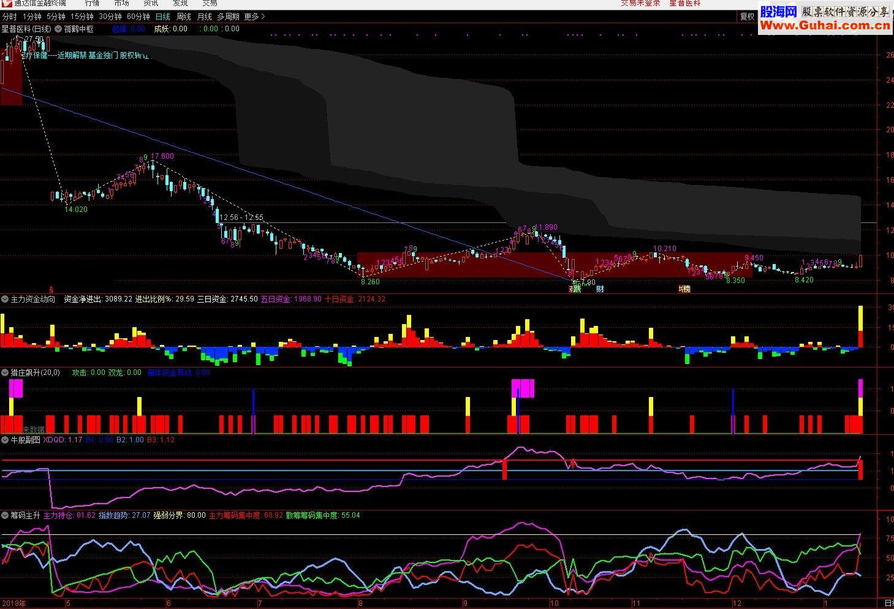Click the 进出比例% 29.59 value
This screenshot has width=894, height=609.
(165, 299)
